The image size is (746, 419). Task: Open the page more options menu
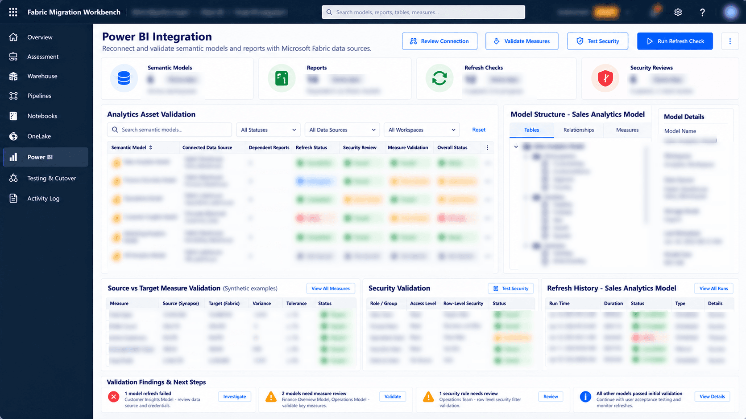point(730,41)
